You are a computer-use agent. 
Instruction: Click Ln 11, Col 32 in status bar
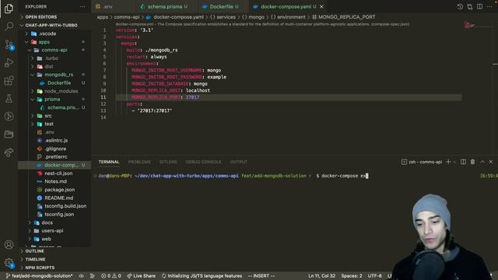click(321, 276)
